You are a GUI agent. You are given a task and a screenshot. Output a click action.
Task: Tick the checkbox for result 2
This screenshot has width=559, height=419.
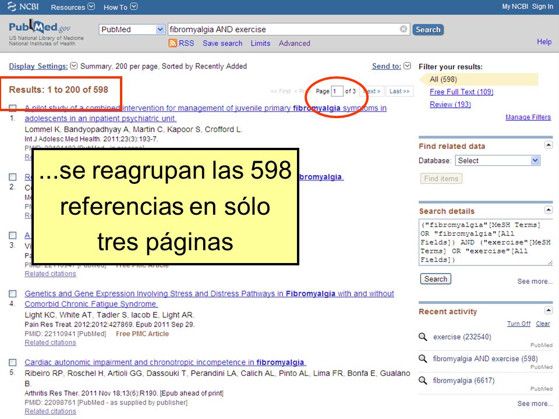pyautogui.click(x=12, y=177)
